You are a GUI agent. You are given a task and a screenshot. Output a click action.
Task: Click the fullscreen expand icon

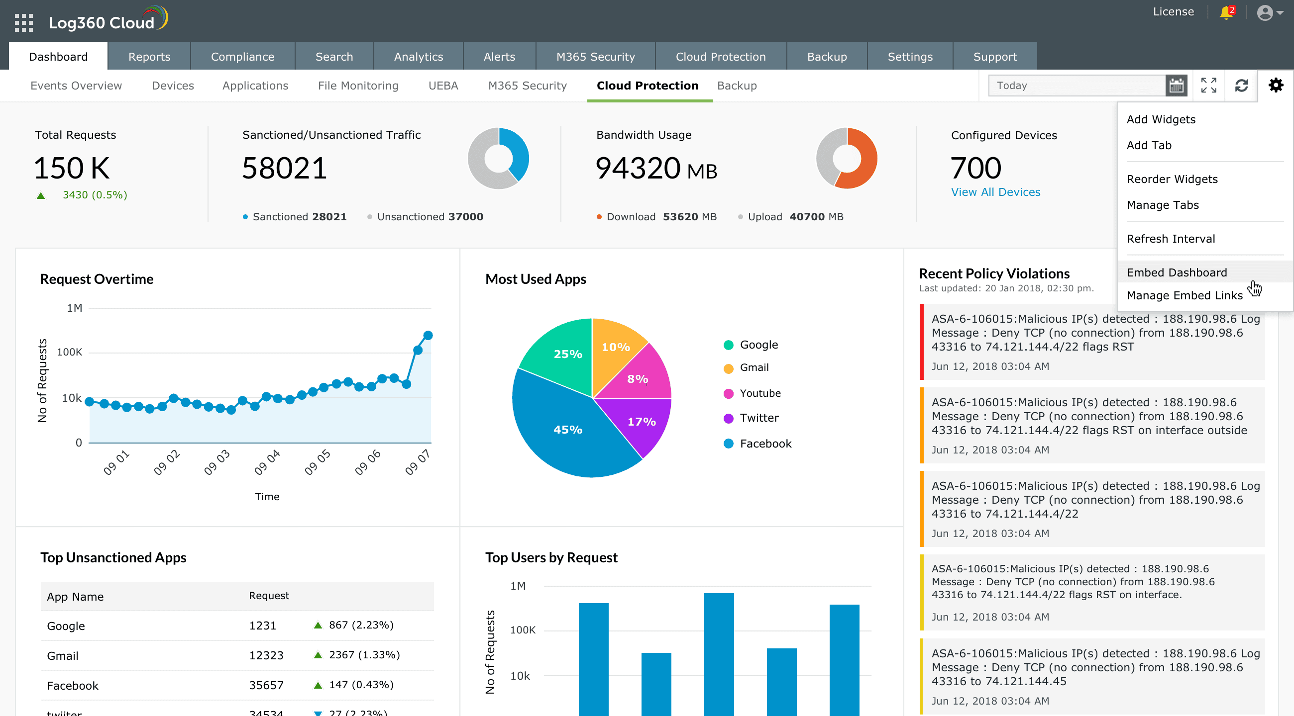pyautogui.click(x=1208, y=86)
